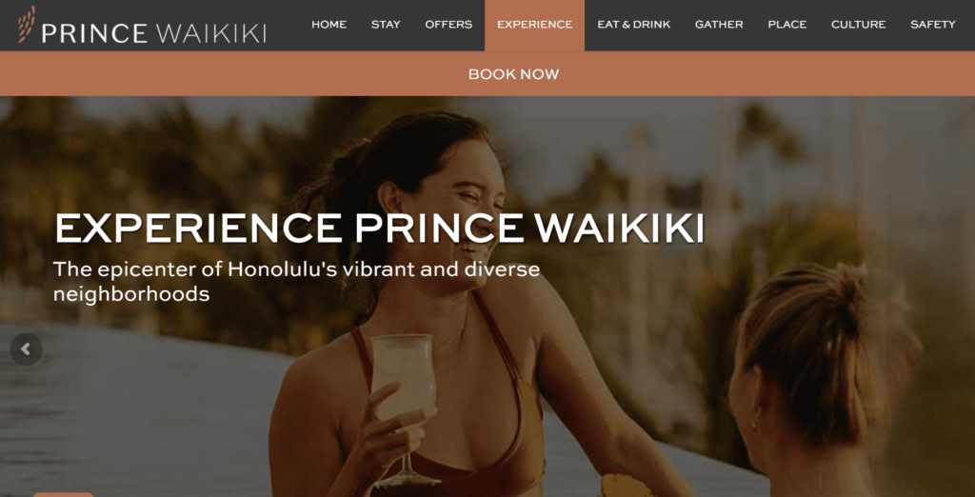This screenshot has height=497, width=975.
Task: Click the Experience Prince Waikiki headline
Action: pos(379,229)
